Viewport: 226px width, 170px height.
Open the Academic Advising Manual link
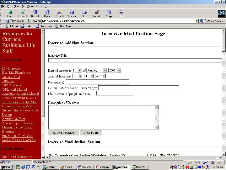click(x=20, y=93)
